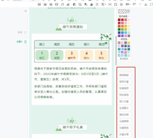The image size is (153, 138).
Task: Click the settings hexagon icon in left sidebar
Action: point(25,11)
